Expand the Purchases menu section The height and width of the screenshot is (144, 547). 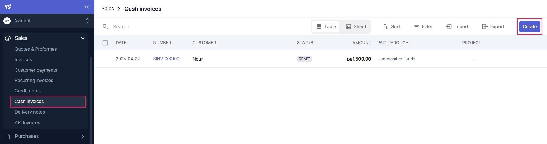pyautogui.click(x=83, y=136)
